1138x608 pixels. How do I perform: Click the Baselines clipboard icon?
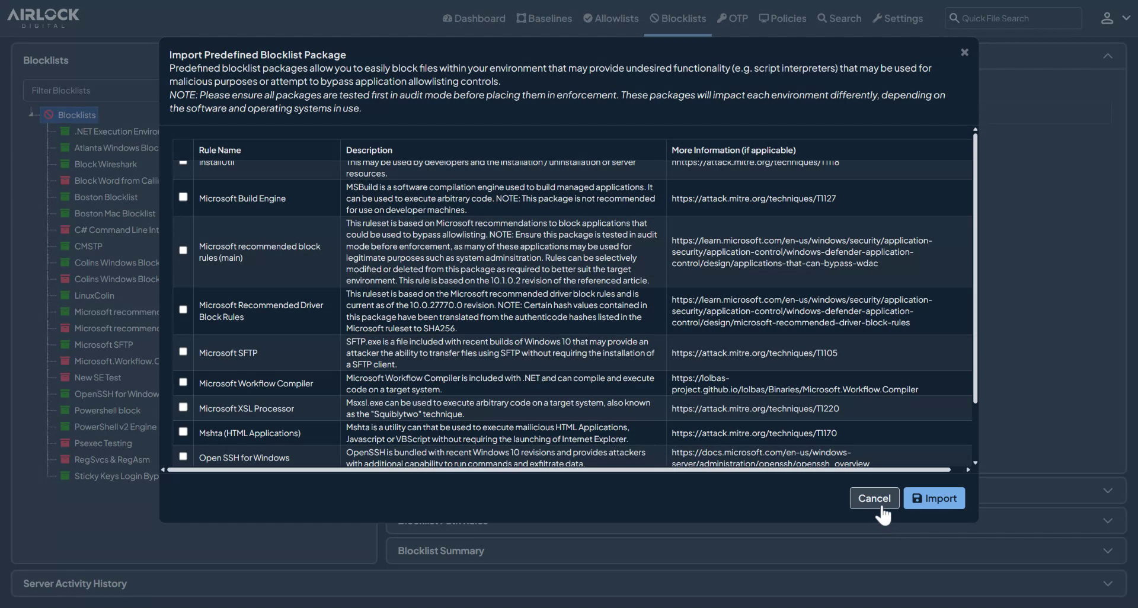520,18
